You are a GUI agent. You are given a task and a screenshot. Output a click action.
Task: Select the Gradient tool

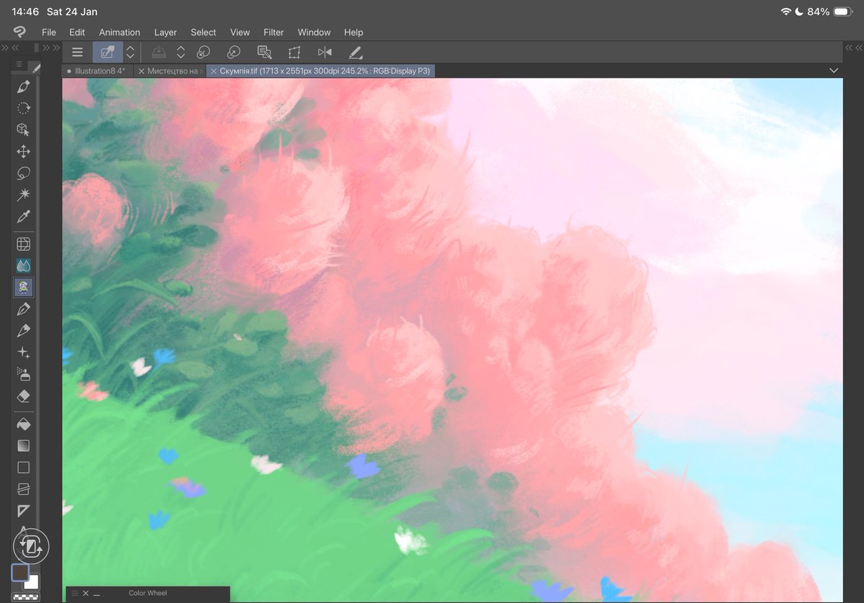[x=23, y=446]
